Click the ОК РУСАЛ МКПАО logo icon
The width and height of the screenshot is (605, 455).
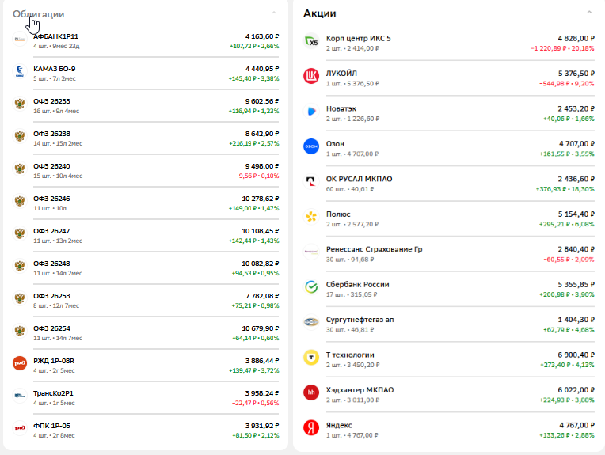311,182
